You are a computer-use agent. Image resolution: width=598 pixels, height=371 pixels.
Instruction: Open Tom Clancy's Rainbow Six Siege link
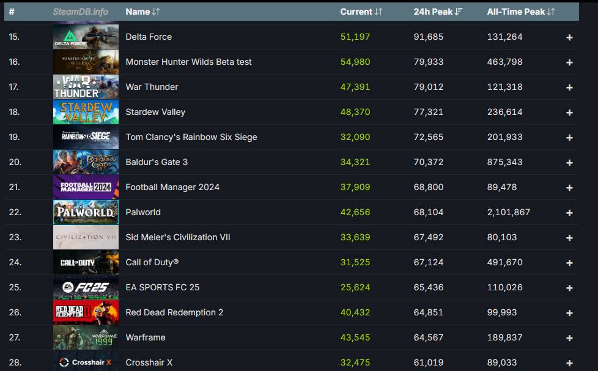click(x=191, y=137)
